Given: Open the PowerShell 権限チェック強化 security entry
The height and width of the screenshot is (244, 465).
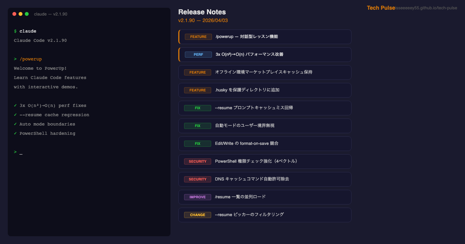Looking at the screenshot, I should 257,162.
